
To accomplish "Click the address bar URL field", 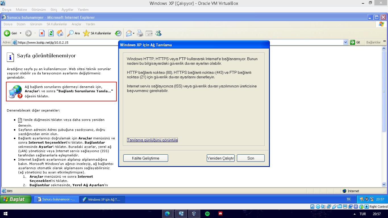I will (x=178, y=42).
